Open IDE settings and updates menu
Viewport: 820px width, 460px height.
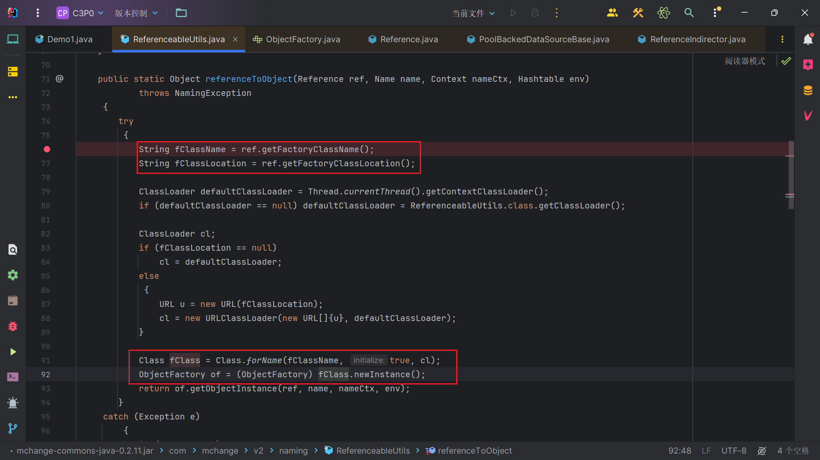click(716, 12)
